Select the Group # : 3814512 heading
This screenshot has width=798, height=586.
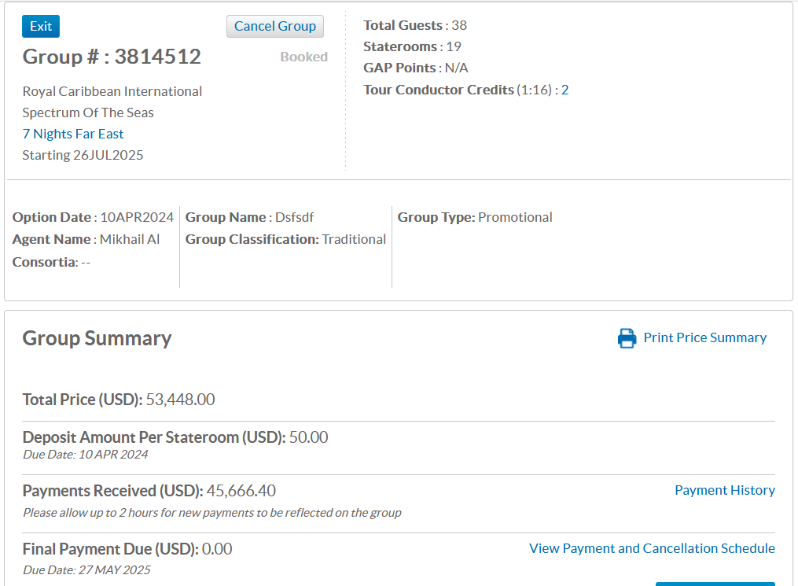(112, 57)
